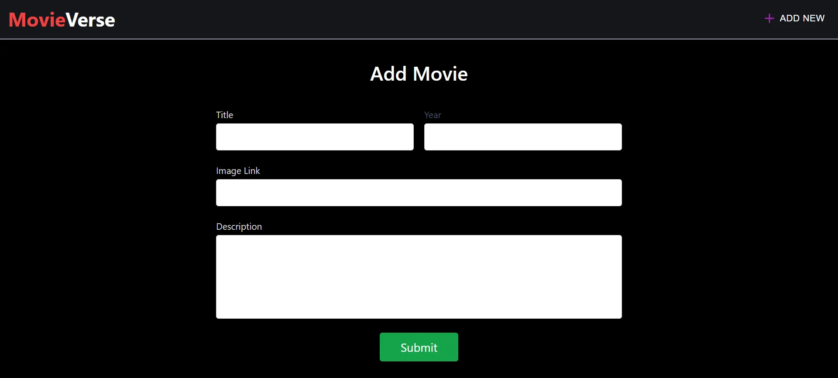Click the red 'Movie' part of logo
Image resolution: width=838 pixels, height=378 pixels.
37,20
